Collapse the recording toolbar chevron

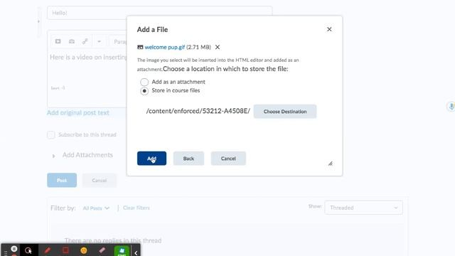136,253
